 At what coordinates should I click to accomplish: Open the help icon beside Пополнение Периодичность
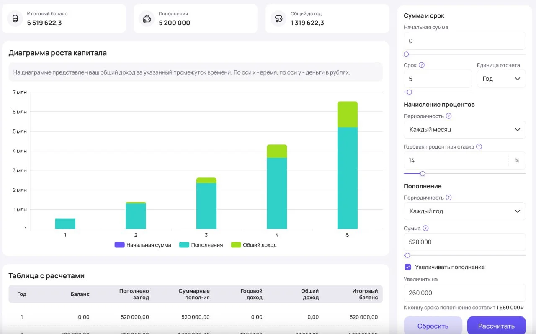click(448, 198)
